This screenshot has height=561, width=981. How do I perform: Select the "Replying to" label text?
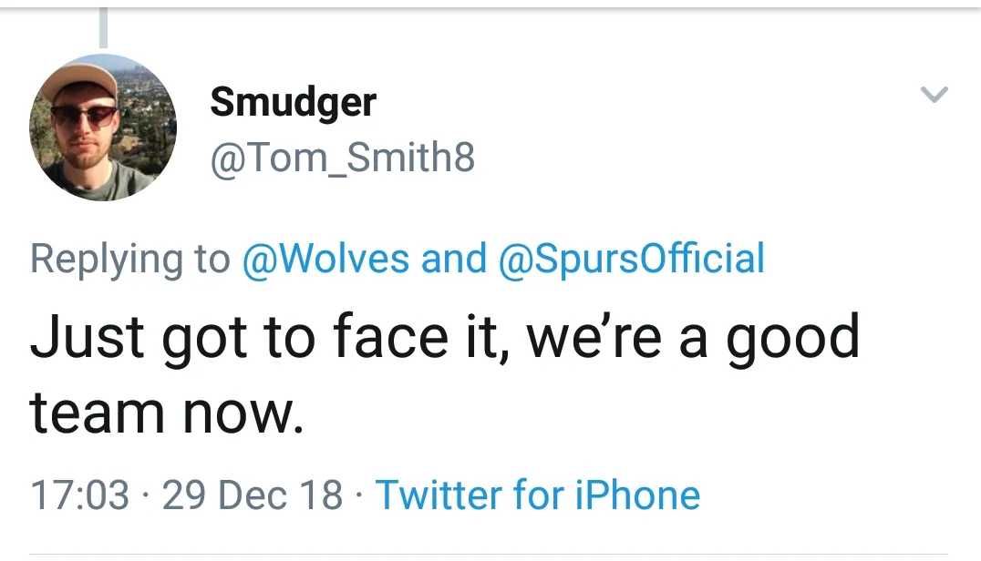point(130,260)
